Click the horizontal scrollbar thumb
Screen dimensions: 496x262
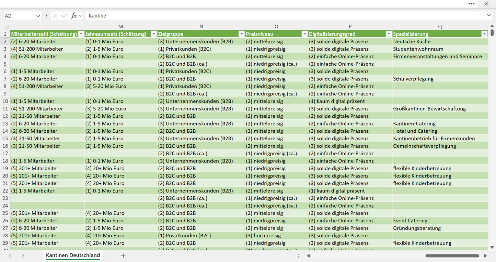pyautogui.click(x=452, y=256)
